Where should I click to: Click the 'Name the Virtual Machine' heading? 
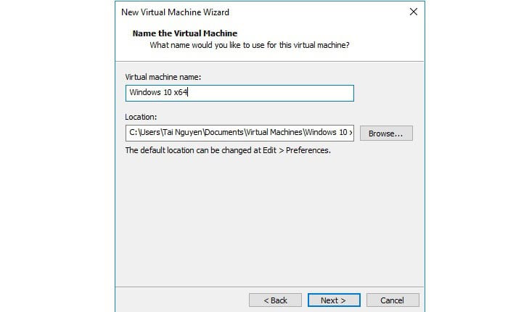pos(184,33)
